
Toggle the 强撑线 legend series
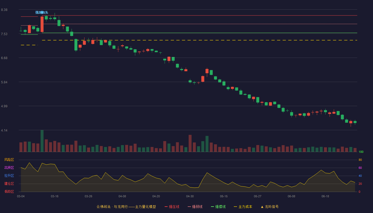(x=218, y=207)
